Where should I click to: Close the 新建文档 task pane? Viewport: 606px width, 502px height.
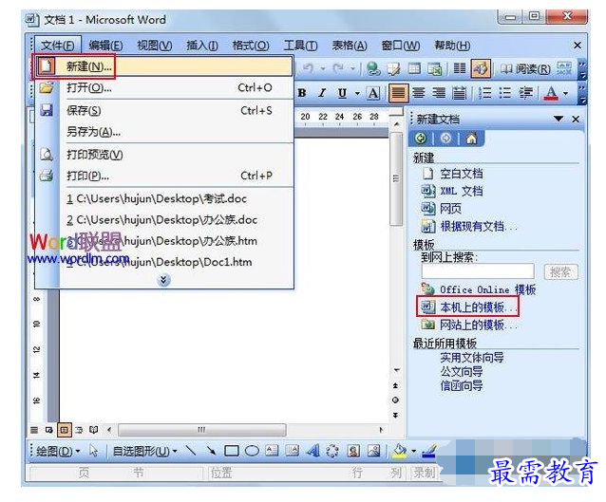576,119
